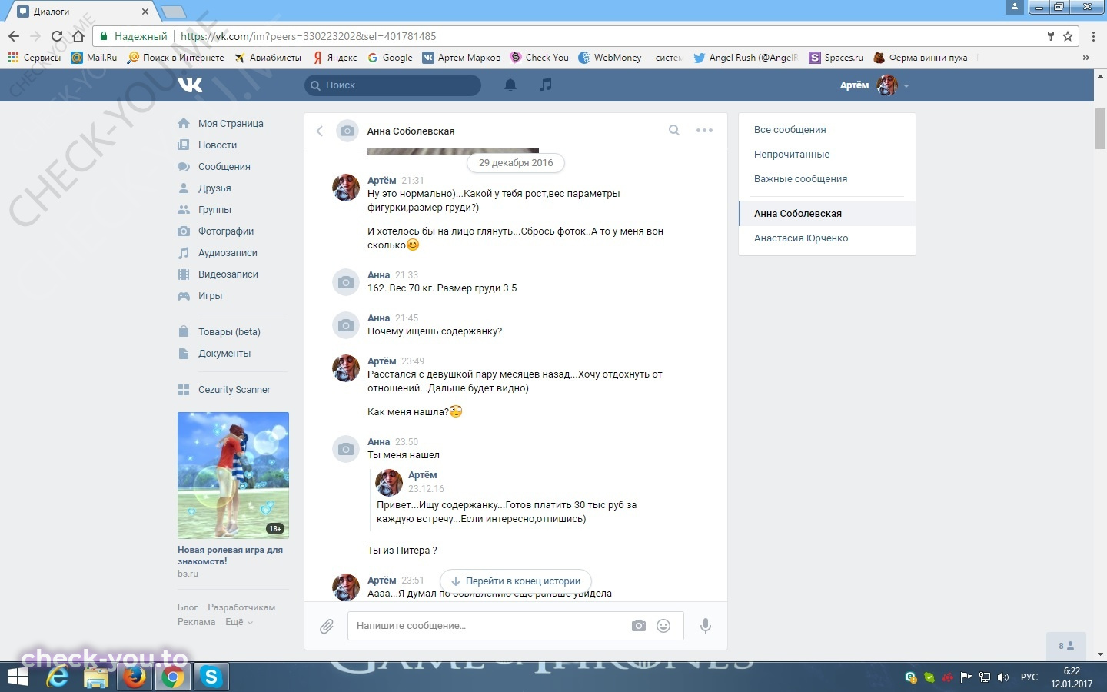This screenshot has height=692, width=1107.
Task: Record a voice message with microphone icon
Action: (705, 626)
